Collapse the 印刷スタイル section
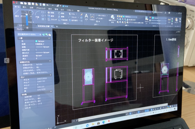The height and width of the screenshot is (129, 195). (50, 61)
